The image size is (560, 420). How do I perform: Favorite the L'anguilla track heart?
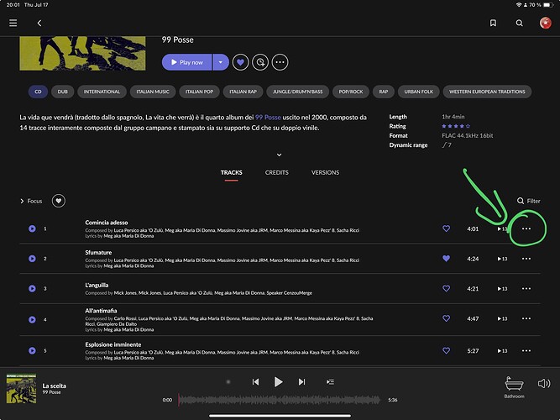[x=446, y=288]
